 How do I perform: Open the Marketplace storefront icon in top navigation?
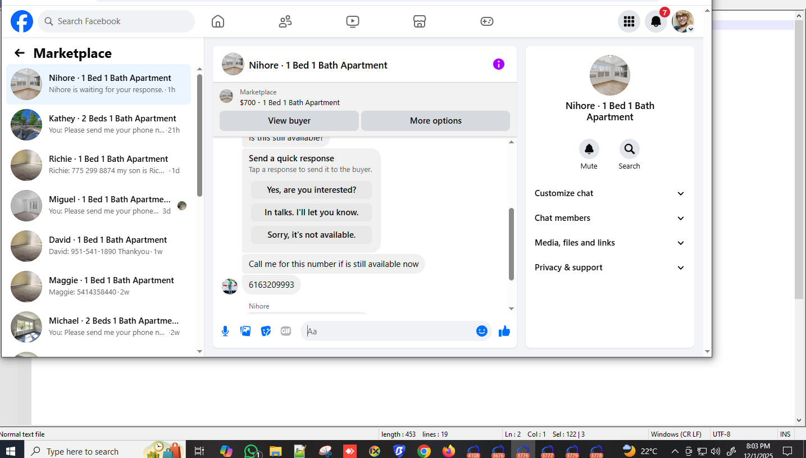pos(420,21)
